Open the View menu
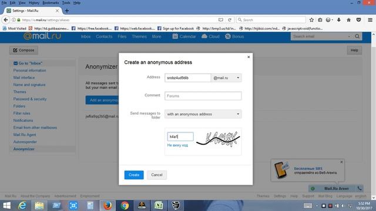Viewport: 376px width, 211px height. (x=22, y=3)
